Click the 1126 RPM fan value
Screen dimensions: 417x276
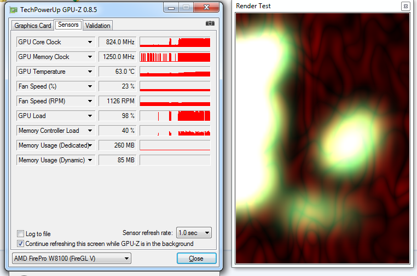pyautogui.click(x=117, y=101)
